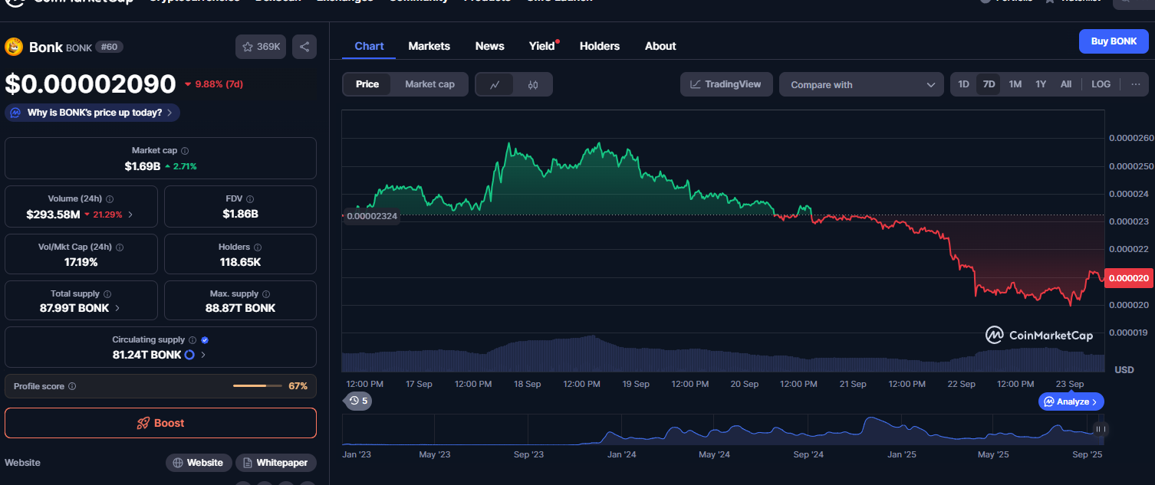Click the pause handle on range navigator
1155x485 pixels.
[1100, 430]
